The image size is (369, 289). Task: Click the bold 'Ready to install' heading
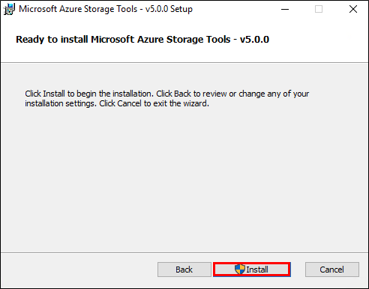pos(142,40)
